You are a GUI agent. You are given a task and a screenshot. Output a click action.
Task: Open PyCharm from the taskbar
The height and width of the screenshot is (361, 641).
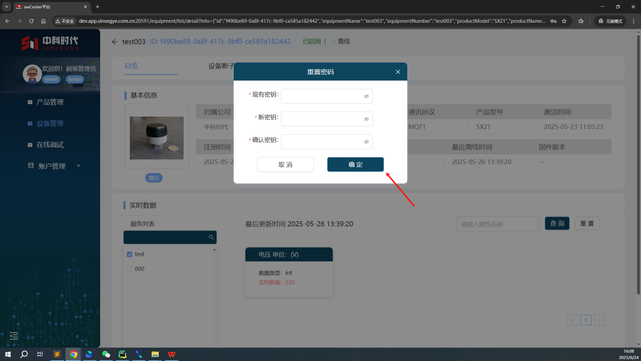122,354
